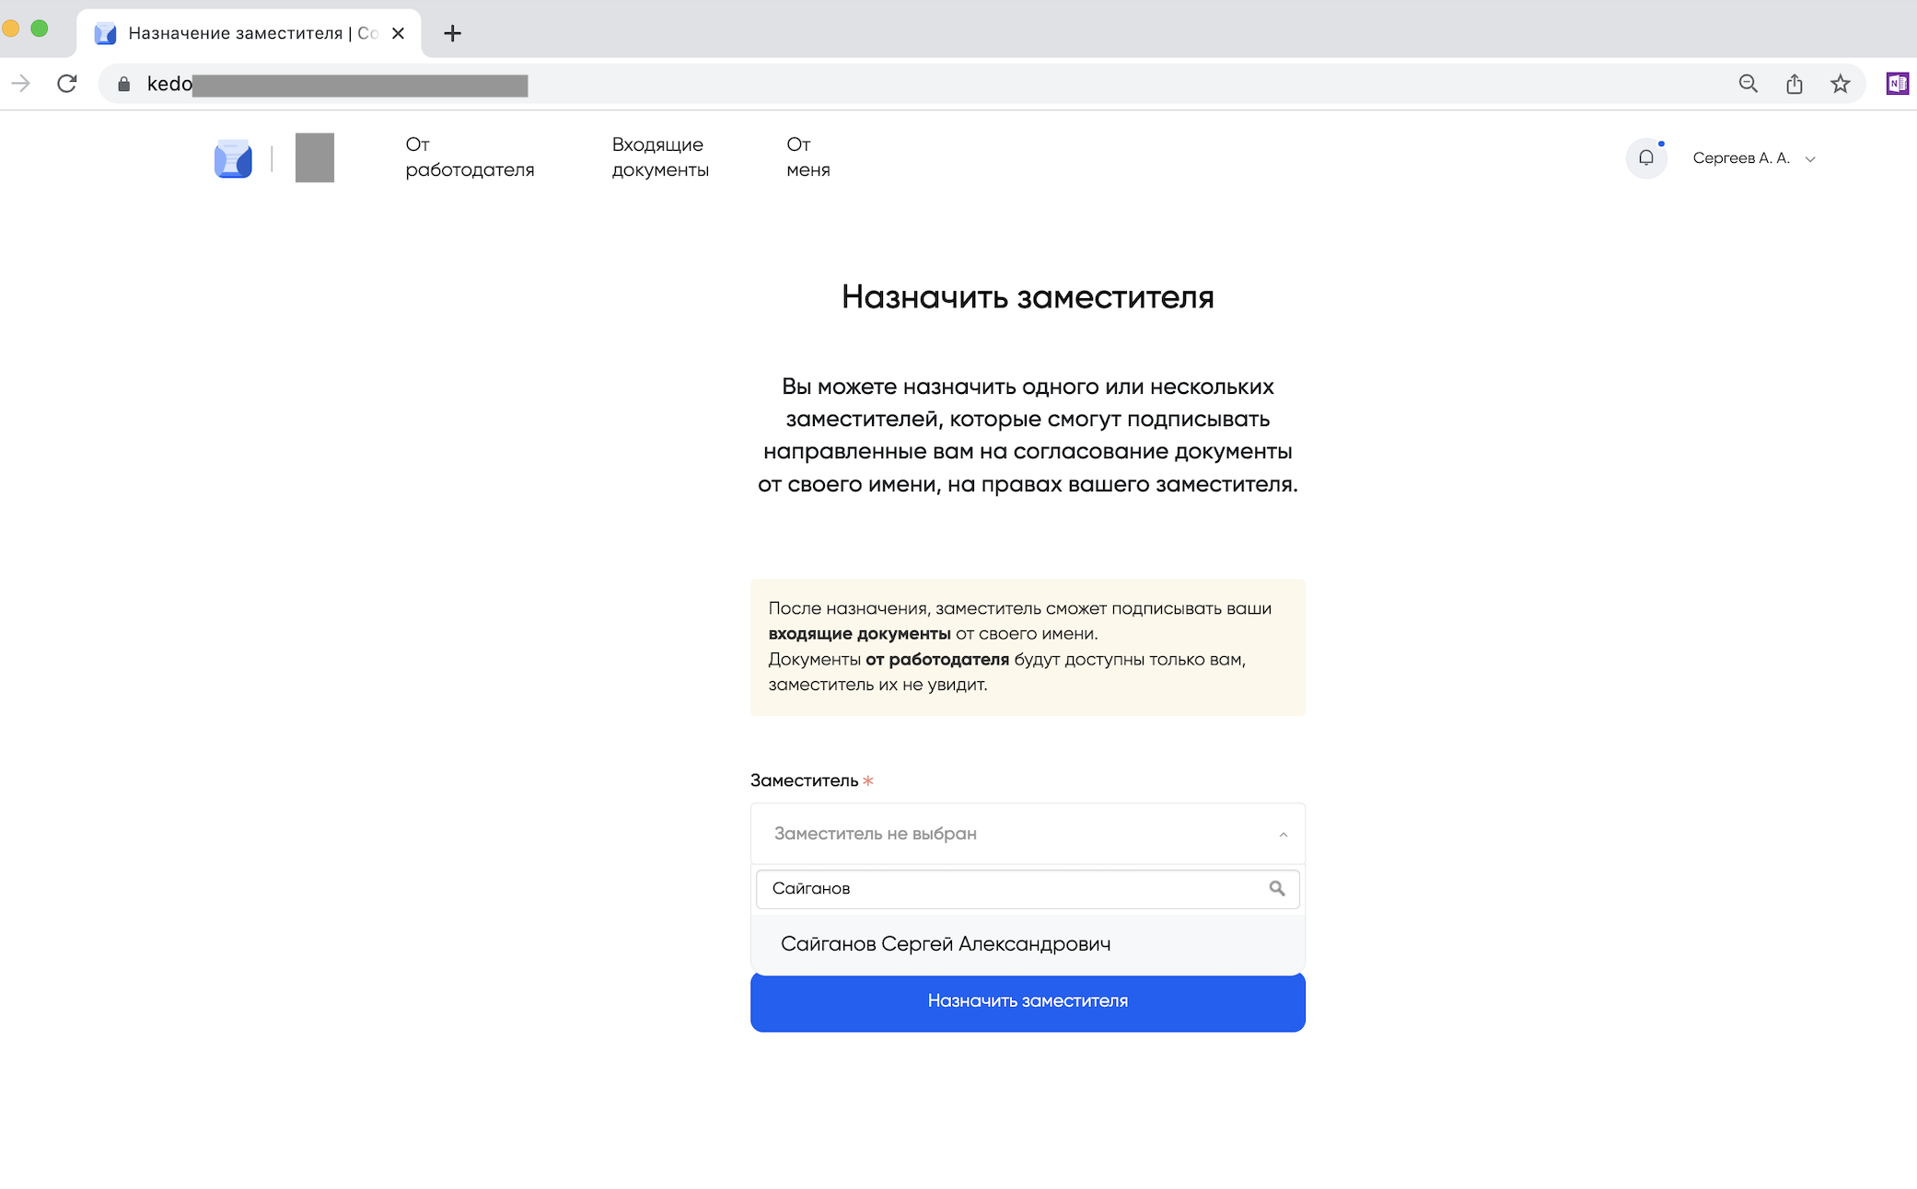Image resolution: width=1917 pixels, height=1189 pixels.
Task: Go to От работодателя section
Action: click(470, 157)
